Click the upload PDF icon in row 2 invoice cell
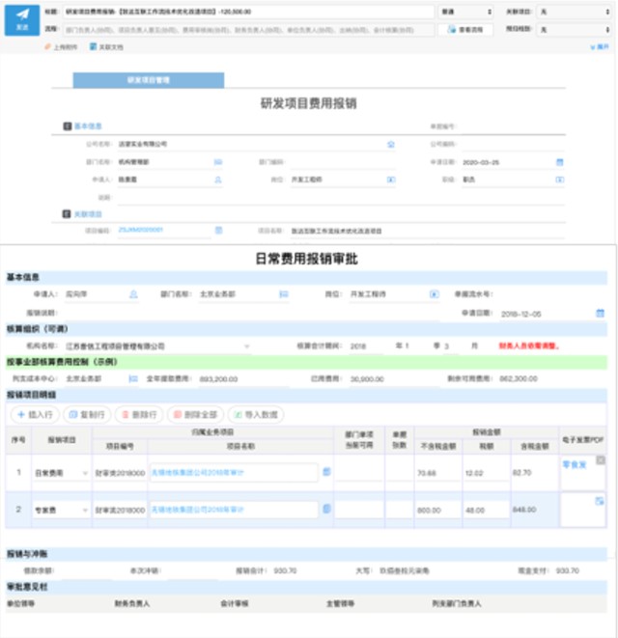The width and height of the screenshot is (618, 638). click(x=600, y=501)
